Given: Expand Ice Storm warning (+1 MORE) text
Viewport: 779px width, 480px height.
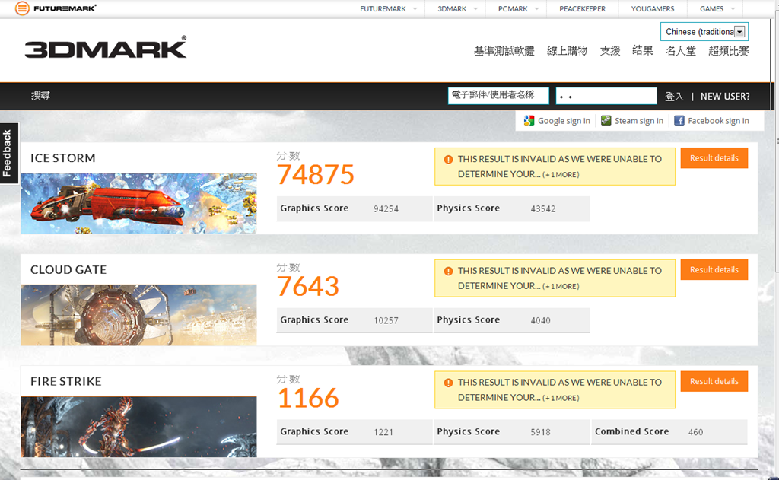Looking at the screenshot, I should point(561,175).
